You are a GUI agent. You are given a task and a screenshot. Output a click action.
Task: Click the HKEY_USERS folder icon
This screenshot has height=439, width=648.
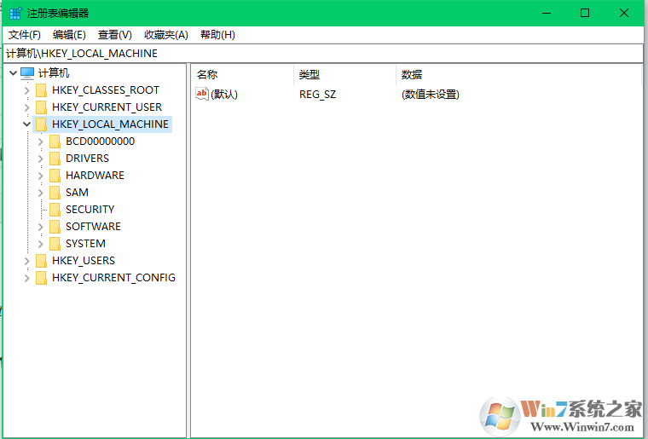pos(41,261)
